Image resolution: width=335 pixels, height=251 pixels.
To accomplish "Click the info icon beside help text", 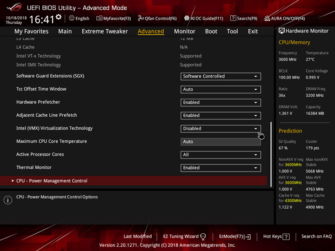I will [x=8, y=200].
